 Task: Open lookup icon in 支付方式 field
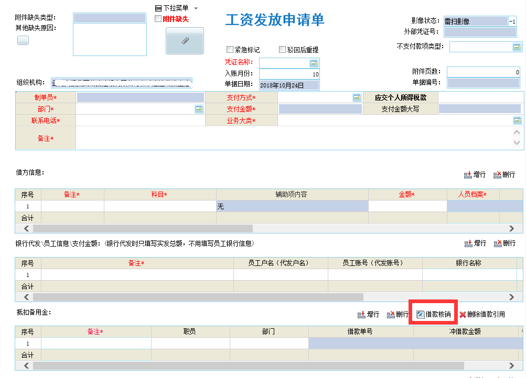coord(357,97)
